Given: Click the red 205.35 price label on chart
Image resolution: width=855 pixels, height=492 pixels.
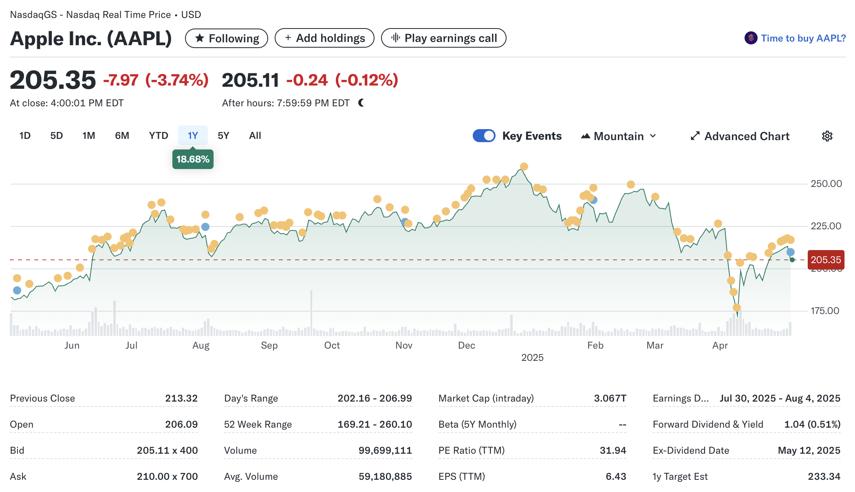Looking at the screenshot, I should click(826, 260).
